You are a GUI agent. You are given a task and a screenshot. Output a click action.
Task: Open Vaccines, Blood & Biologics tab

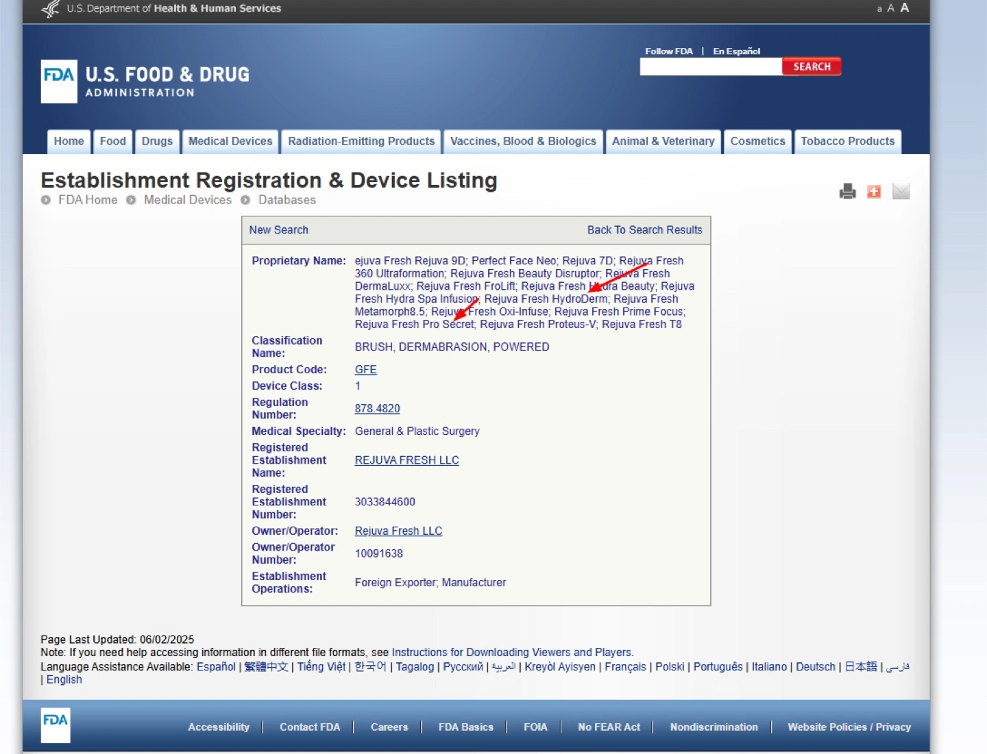pos(523,142)
